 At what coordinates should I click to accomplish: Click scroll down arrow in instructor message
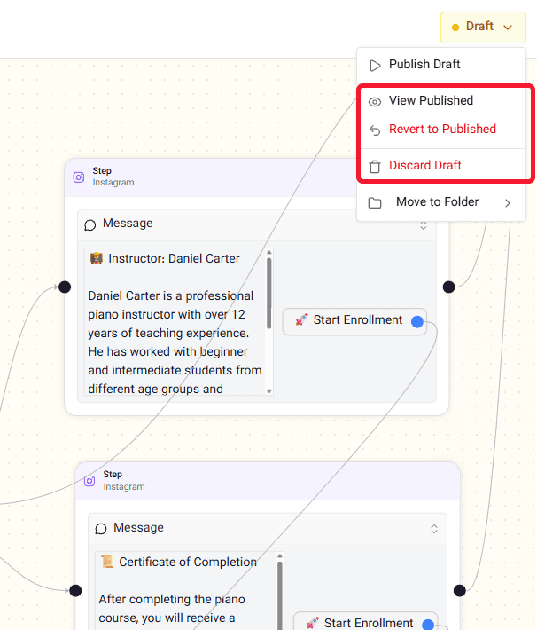click(268, 391)
